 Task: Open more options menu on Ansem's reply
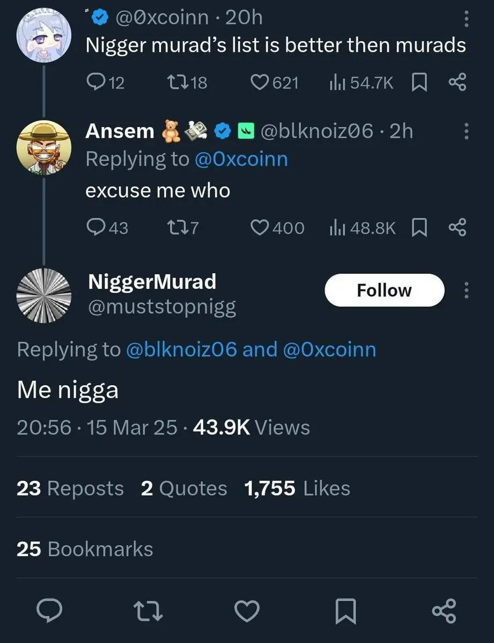click(x=466, y=131)
